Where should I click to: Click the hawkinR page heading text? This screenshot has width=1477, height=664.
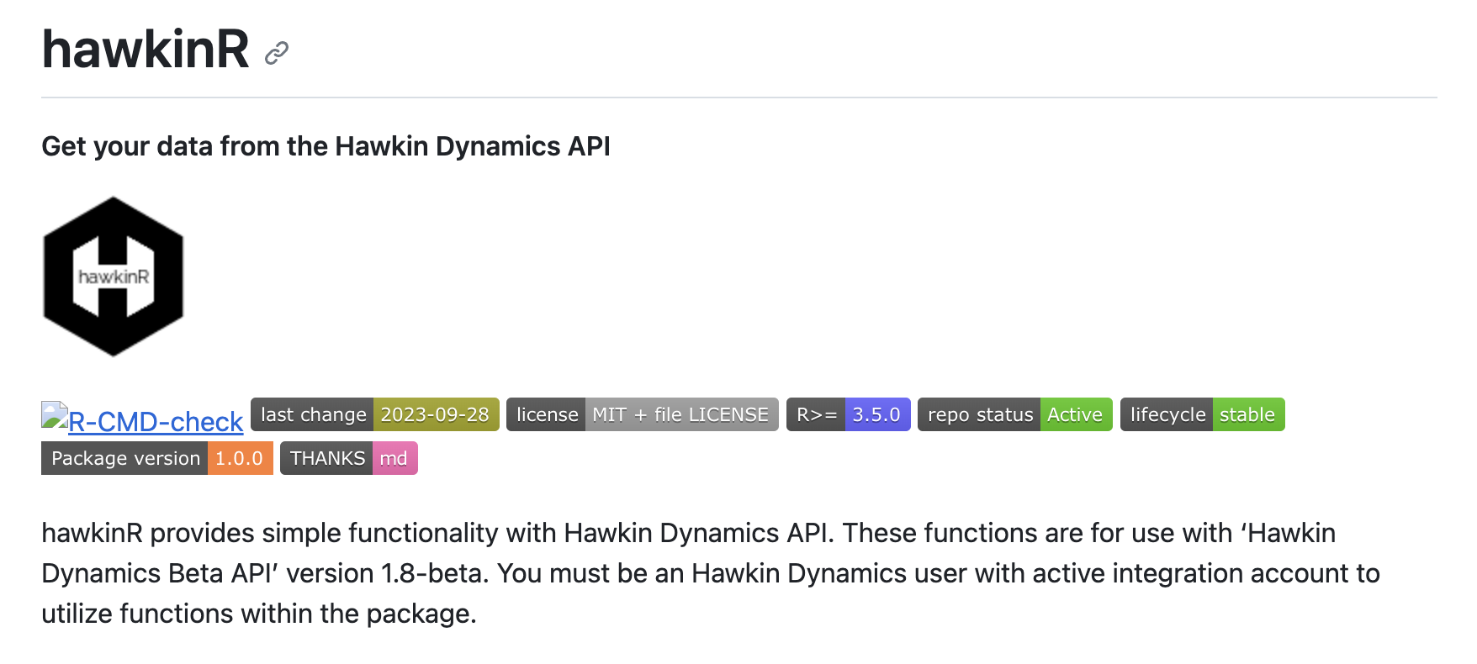(146, 49)
